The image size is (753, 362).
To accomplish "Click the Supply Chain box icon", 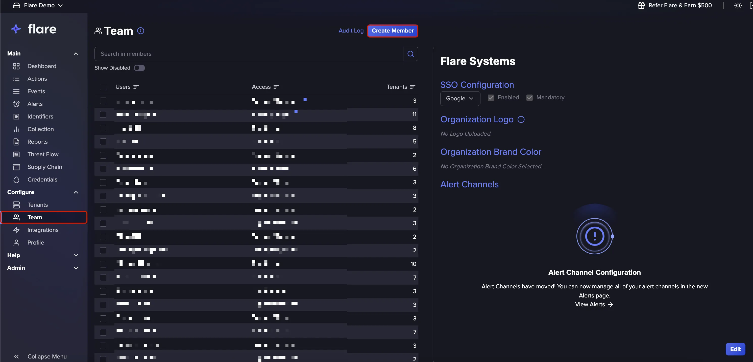I will tap(16, 167).
